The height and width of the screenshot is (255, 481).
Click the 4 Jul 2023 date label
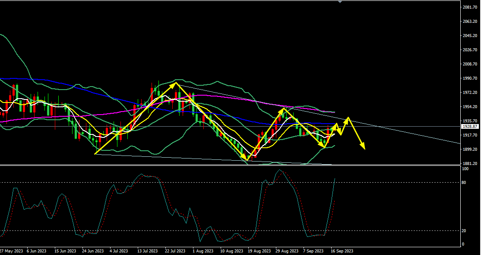[x=119, y=251]
